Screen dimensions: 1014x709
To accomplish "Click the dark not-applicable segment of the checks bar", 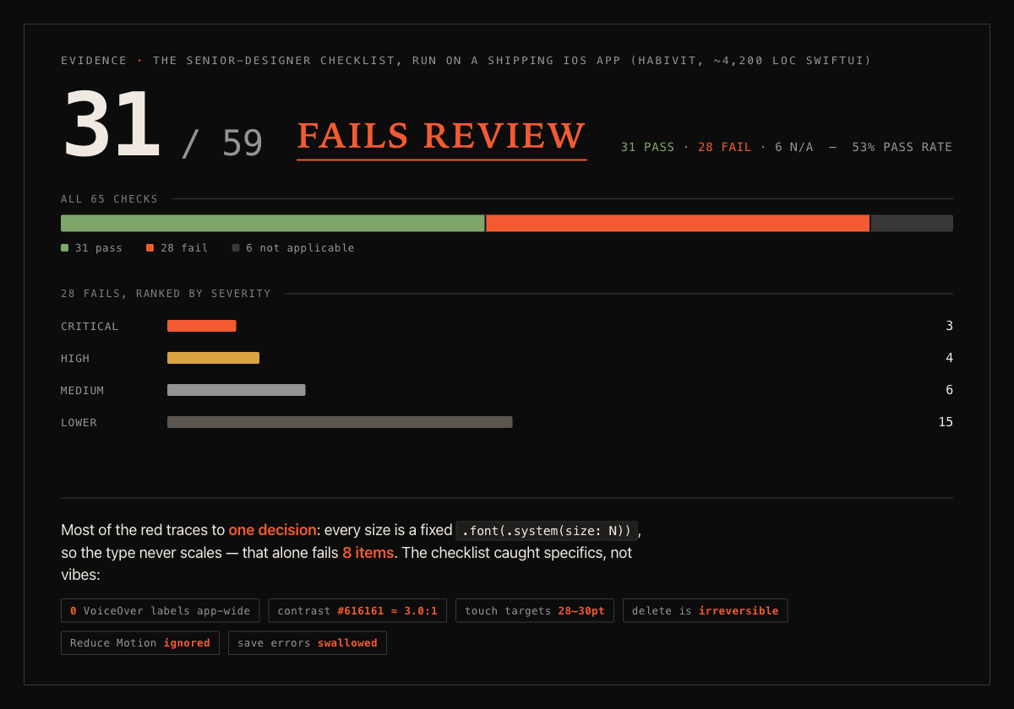I will click(912, 223).
